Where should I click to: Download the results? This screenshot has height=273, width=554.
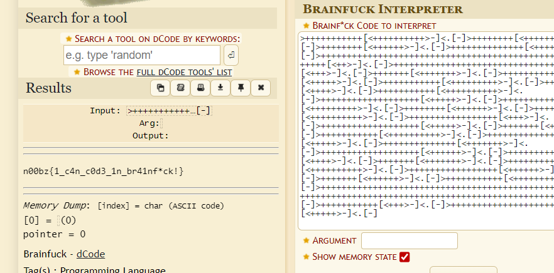click(x=220, y=88)
